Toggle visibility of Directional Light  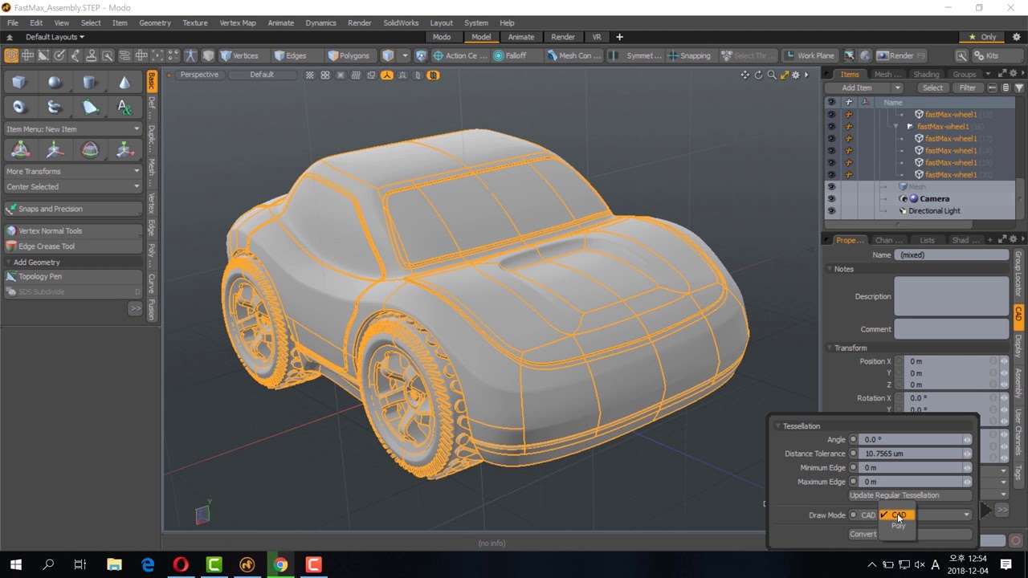click(831, 210)
